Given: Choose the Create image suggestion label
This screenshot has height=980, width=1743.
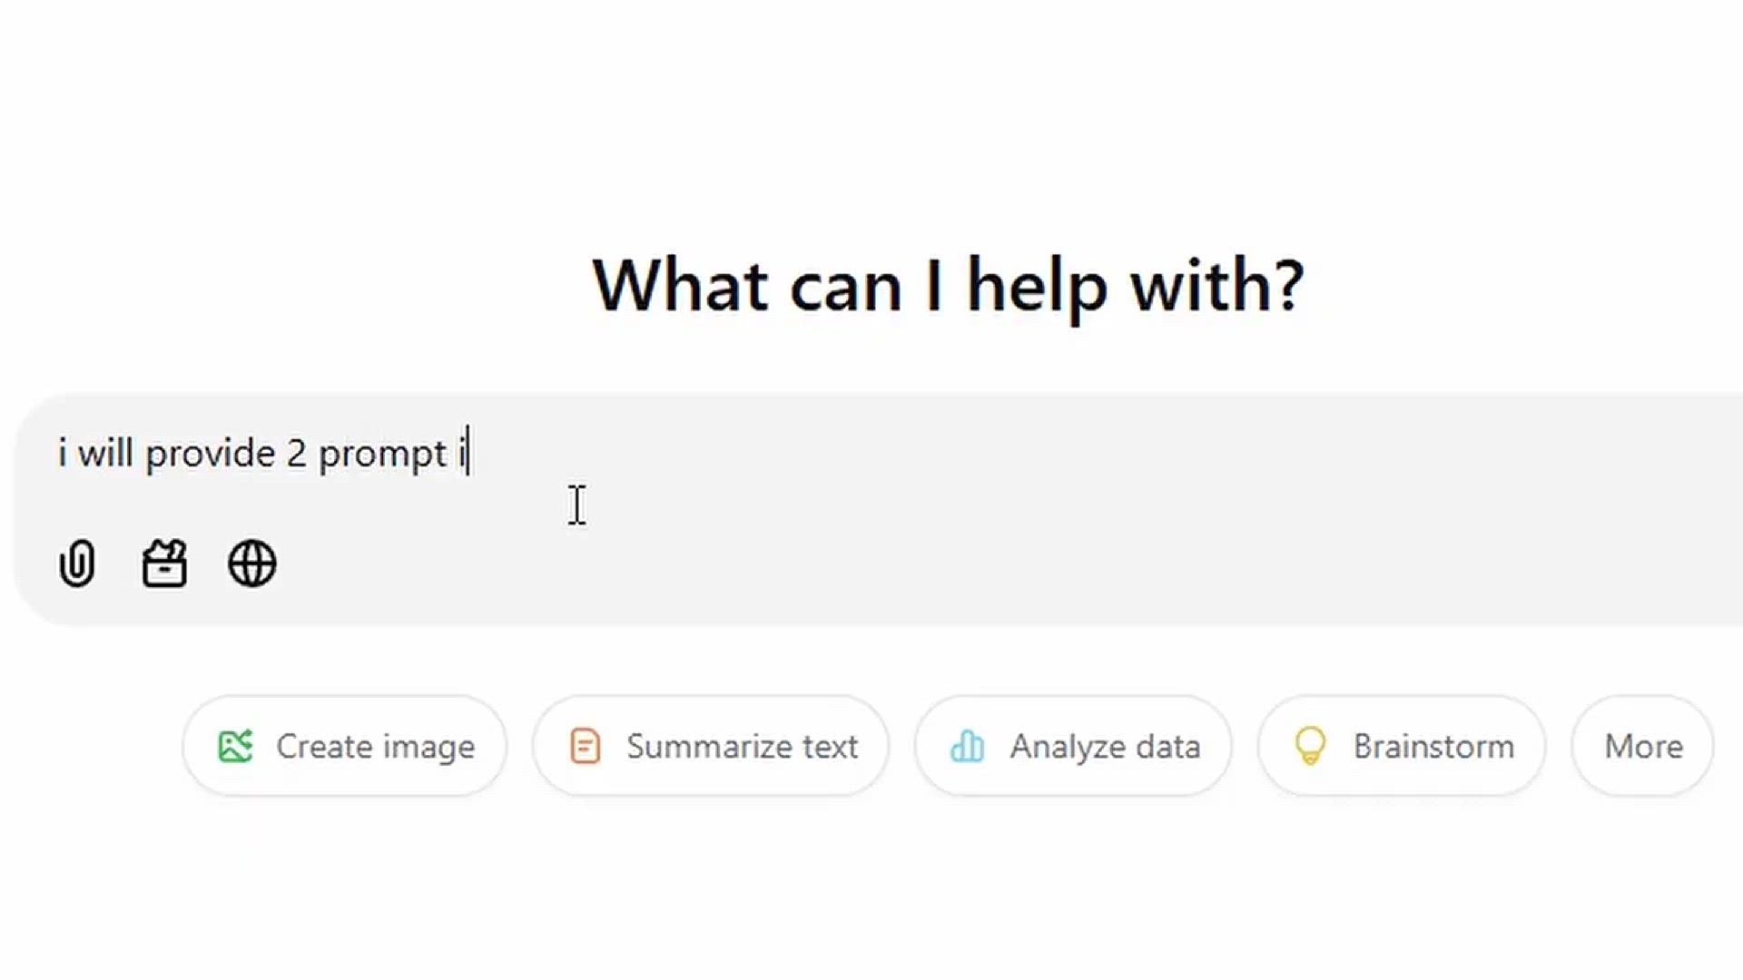Looking at the screenshot, I should tap(375, 746).
